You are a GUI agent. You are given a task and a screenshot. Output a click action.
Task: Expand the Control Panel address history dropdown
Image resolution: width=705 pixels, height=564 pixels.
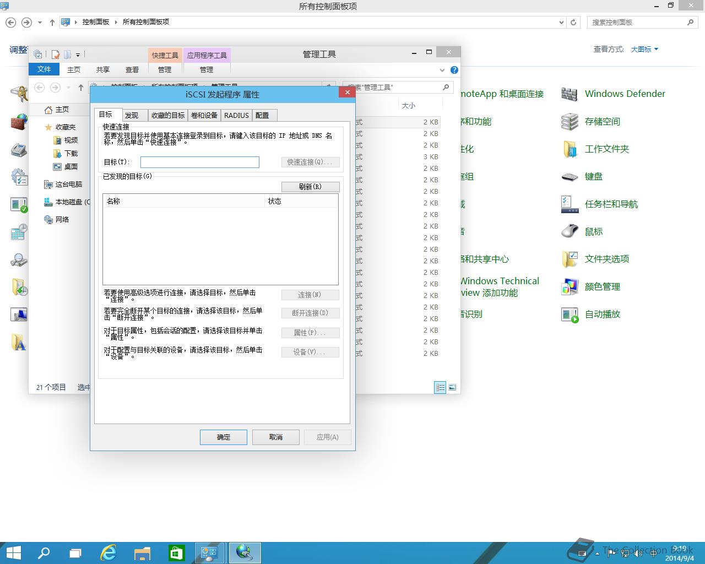[x=561, y=22]
